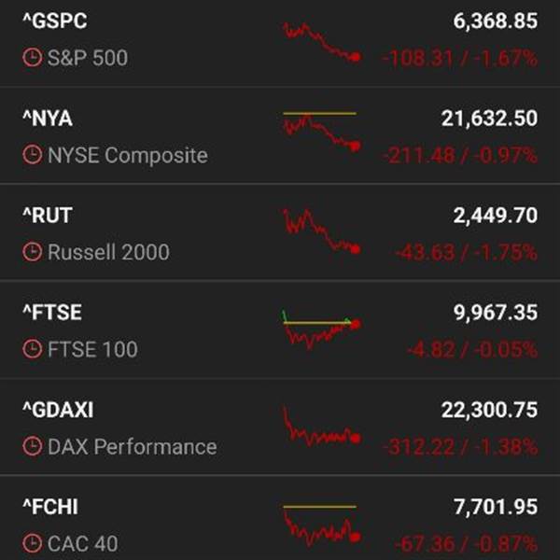Viewport: 560px width, 560px height.
Task: Tap the FTSE 100 change -4.82 / -0.05%
Action: click(x=471, y=350)
